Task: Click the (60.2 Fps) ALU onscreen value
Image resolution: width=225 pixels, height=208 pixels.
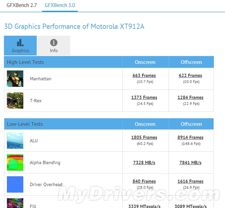Action: coord(145,144)
